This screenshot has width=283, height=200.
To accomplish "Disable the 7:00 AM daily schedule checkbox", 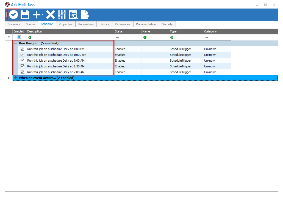I will pyautogui.click(x=22, y=72).
